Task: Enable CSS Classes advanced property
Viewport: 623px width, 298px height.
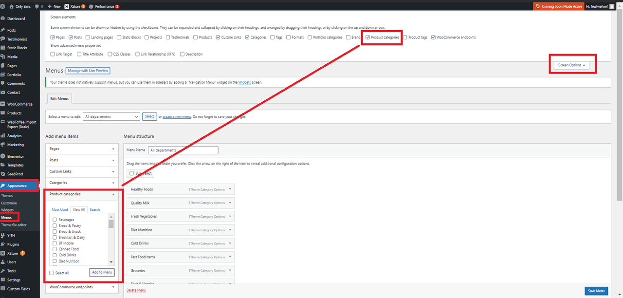Action: click(x=110, y=54)
